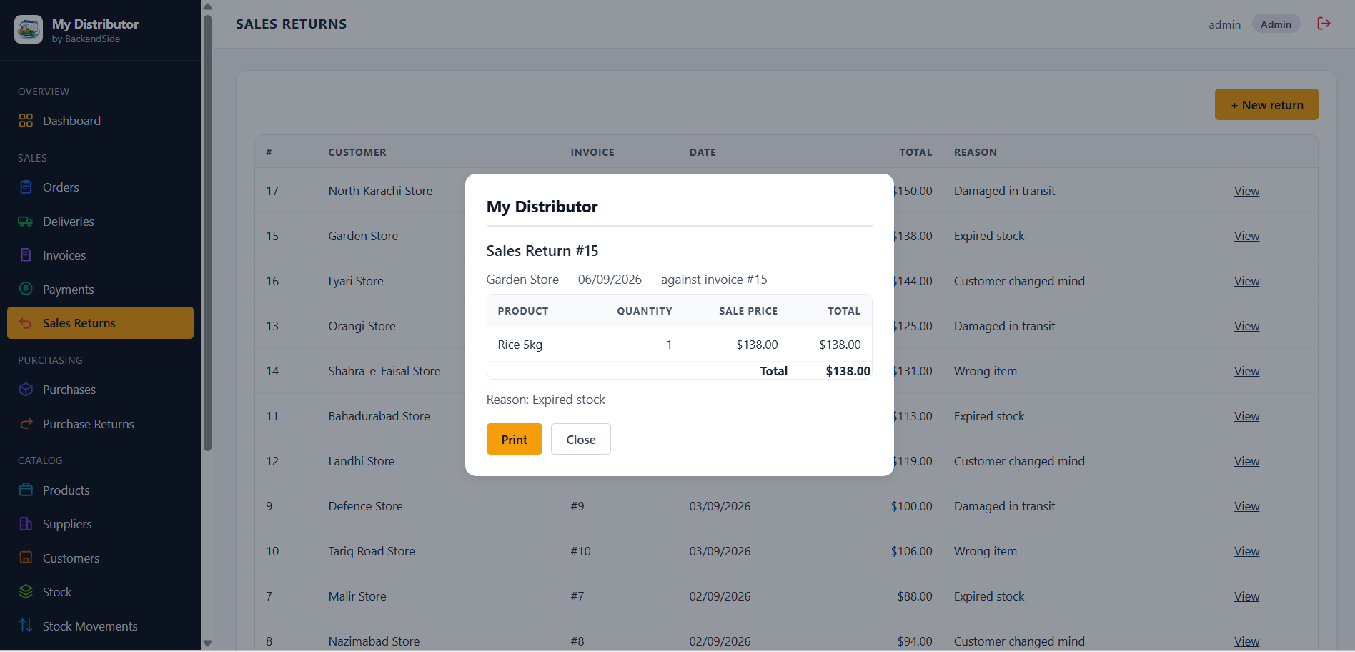Click the 'Reason: Expired stock' text

click(x=545, y=400)
